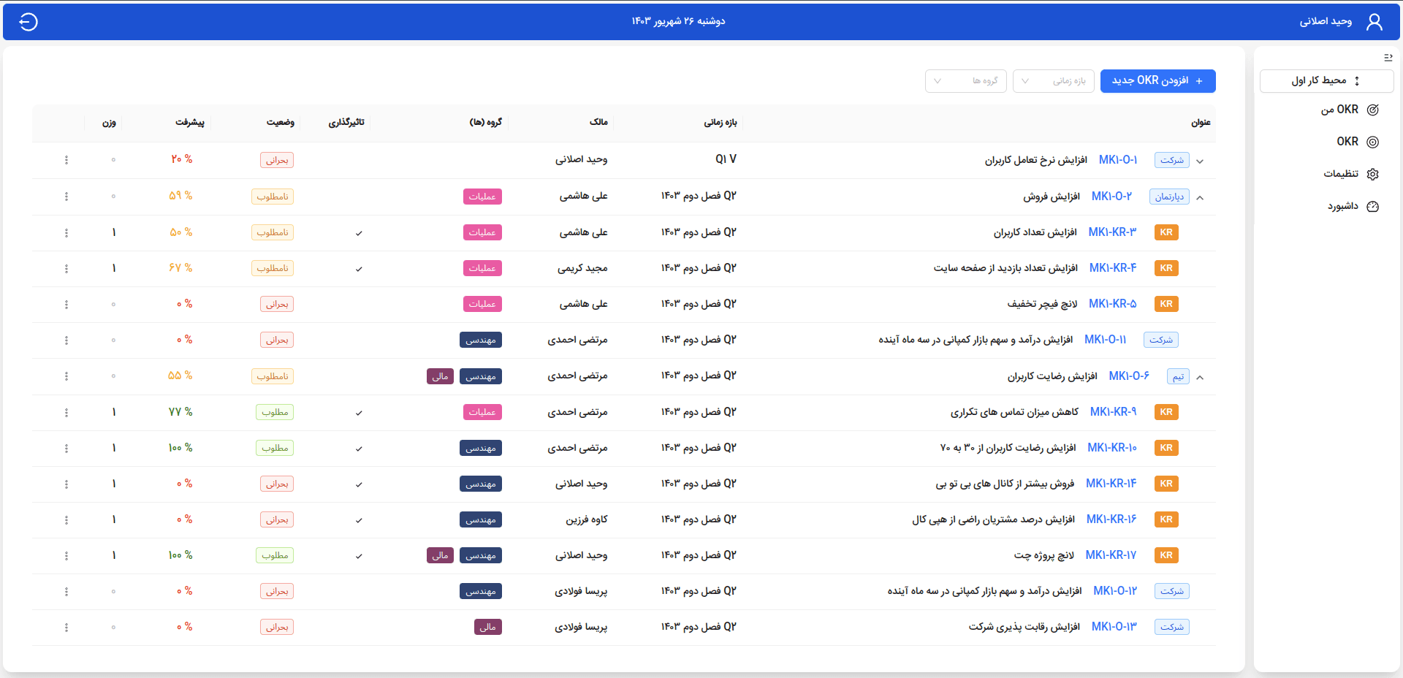Click the user profile icon beside وحید اصلانی

coord(1375,22)
